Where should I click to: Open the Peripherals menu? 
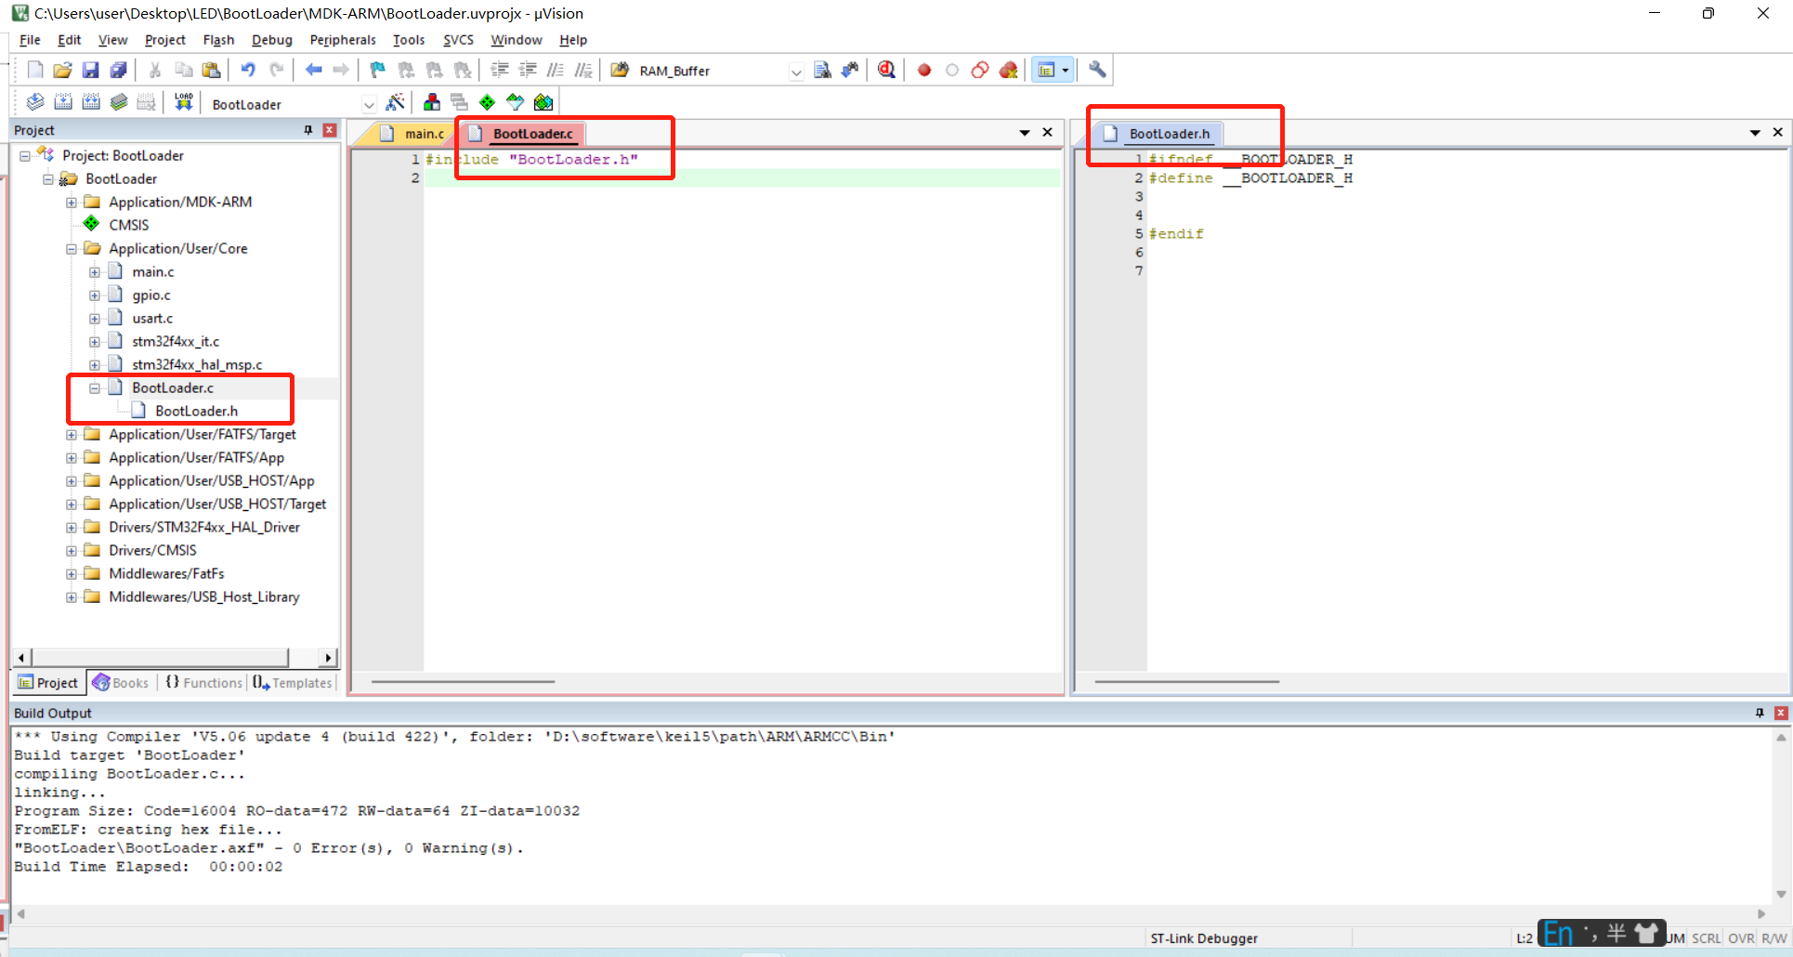pyautogui.click(x=343, y=40)
